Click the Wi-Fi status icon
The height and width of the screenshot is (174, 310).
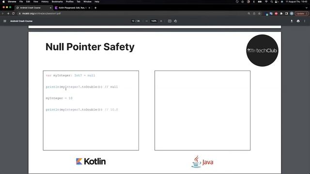266,1
